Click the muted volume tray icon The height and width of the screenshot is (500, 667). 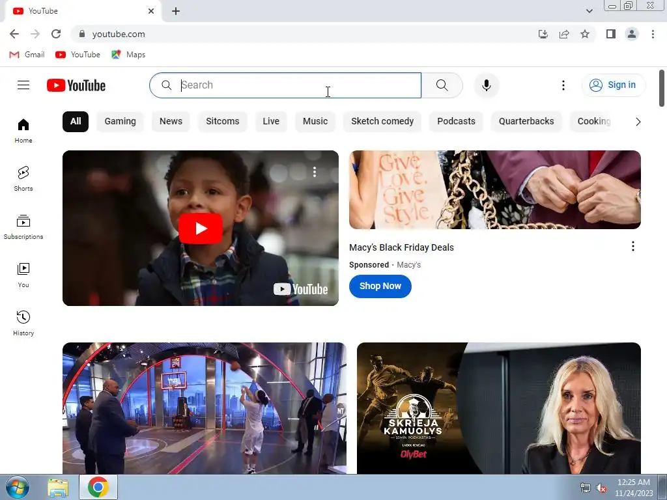pos(601,488)
